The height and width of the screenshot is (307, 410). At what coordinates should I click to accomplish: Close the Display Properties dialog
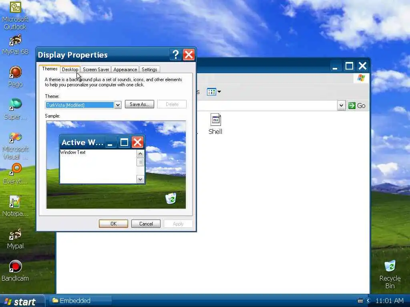coord(189,54)
